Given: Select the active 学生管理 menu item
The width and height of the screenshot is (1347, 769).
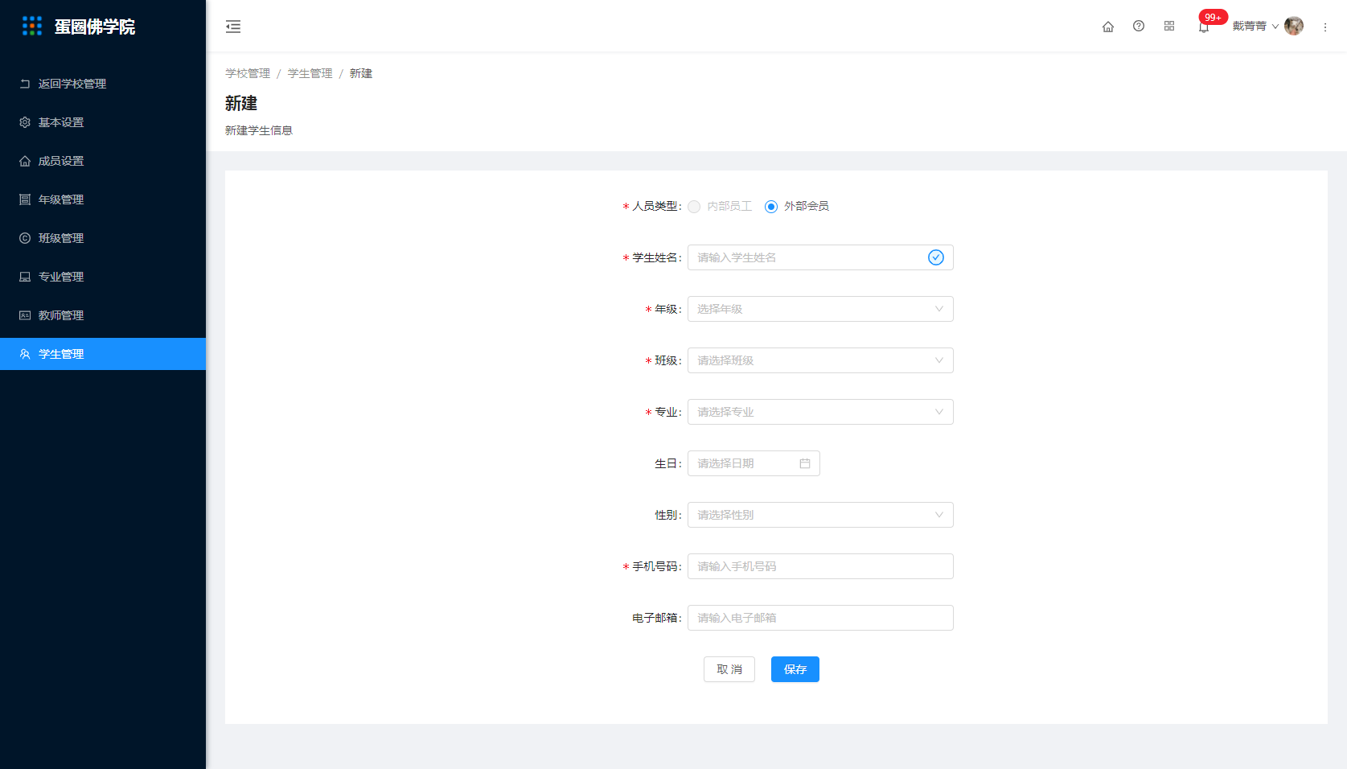Looking at the screenshot, I should [x=103, y=354].
